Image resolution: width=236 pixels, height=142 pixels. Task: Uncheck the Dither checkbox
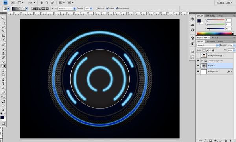[107, 9]
